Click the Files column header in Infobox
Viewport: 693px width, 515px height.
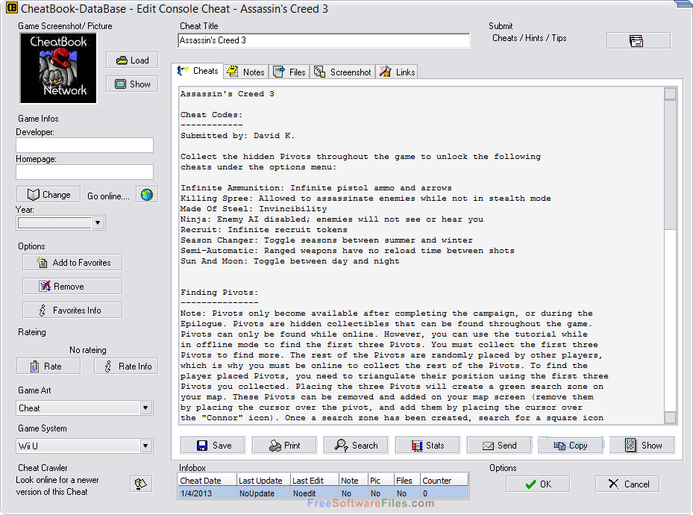click(407, 481)
